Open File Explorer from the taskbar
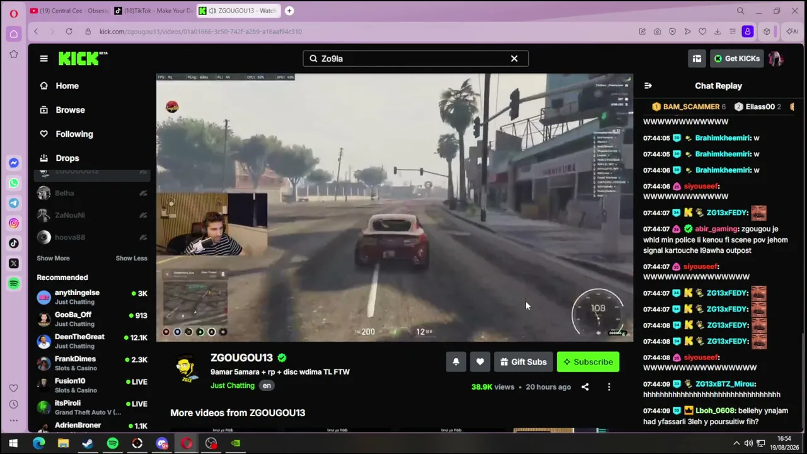 point(63,443)
